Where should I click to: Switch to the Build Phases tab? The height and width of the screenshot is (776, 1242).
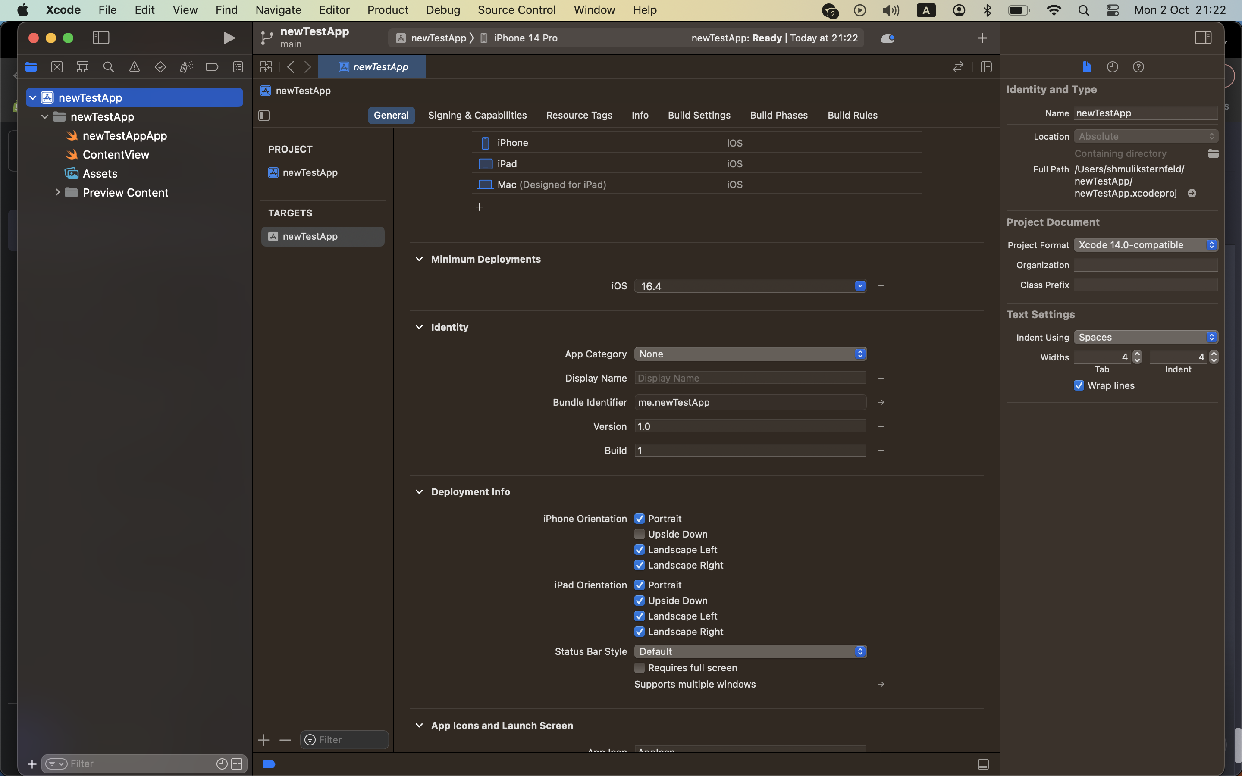click(x=778, y=116)
